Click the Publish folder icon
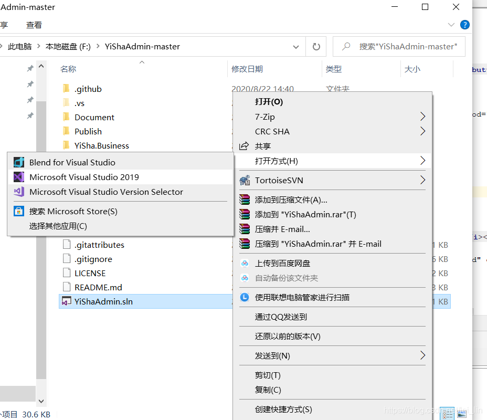 [x=66, y=131]
